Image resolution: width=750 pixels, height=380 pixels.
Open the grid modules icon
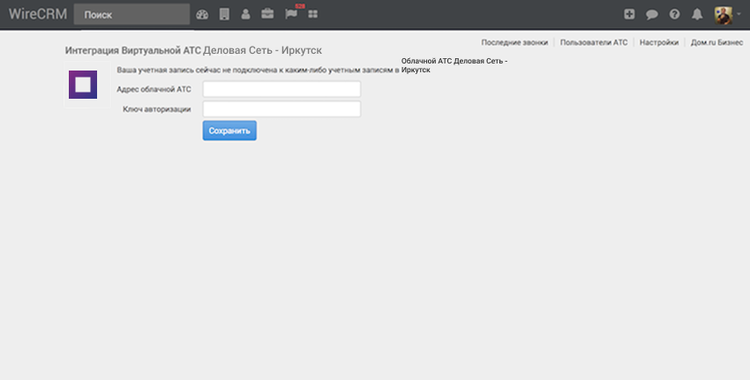tap(312, 14)
